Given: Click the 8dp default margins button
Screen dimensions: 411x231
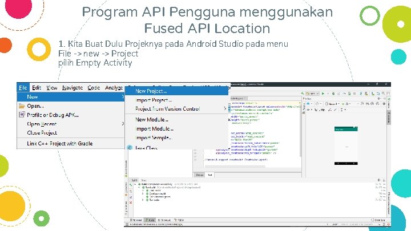Looking at the screenshot, I should [322, 110].
